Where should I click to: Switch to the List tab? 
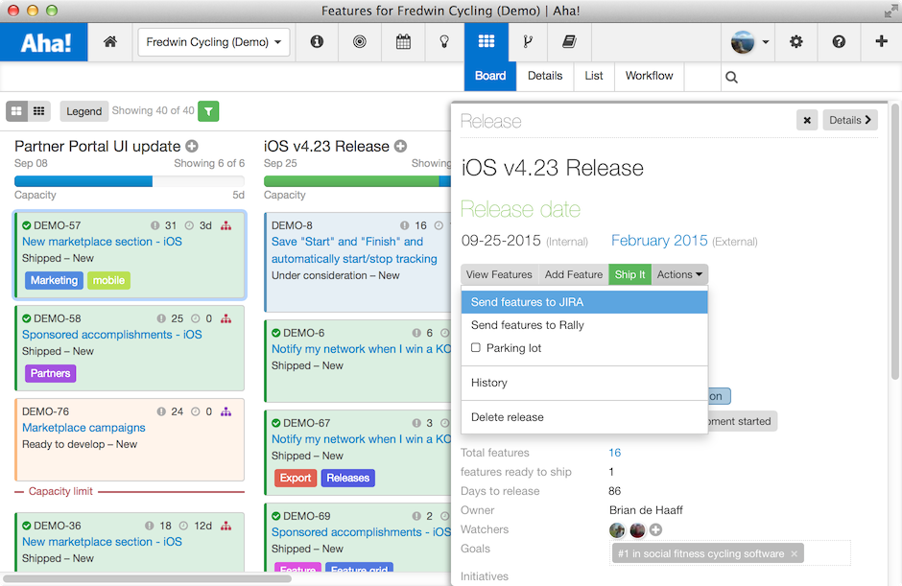pyautogui.click(x=594, y=76)
